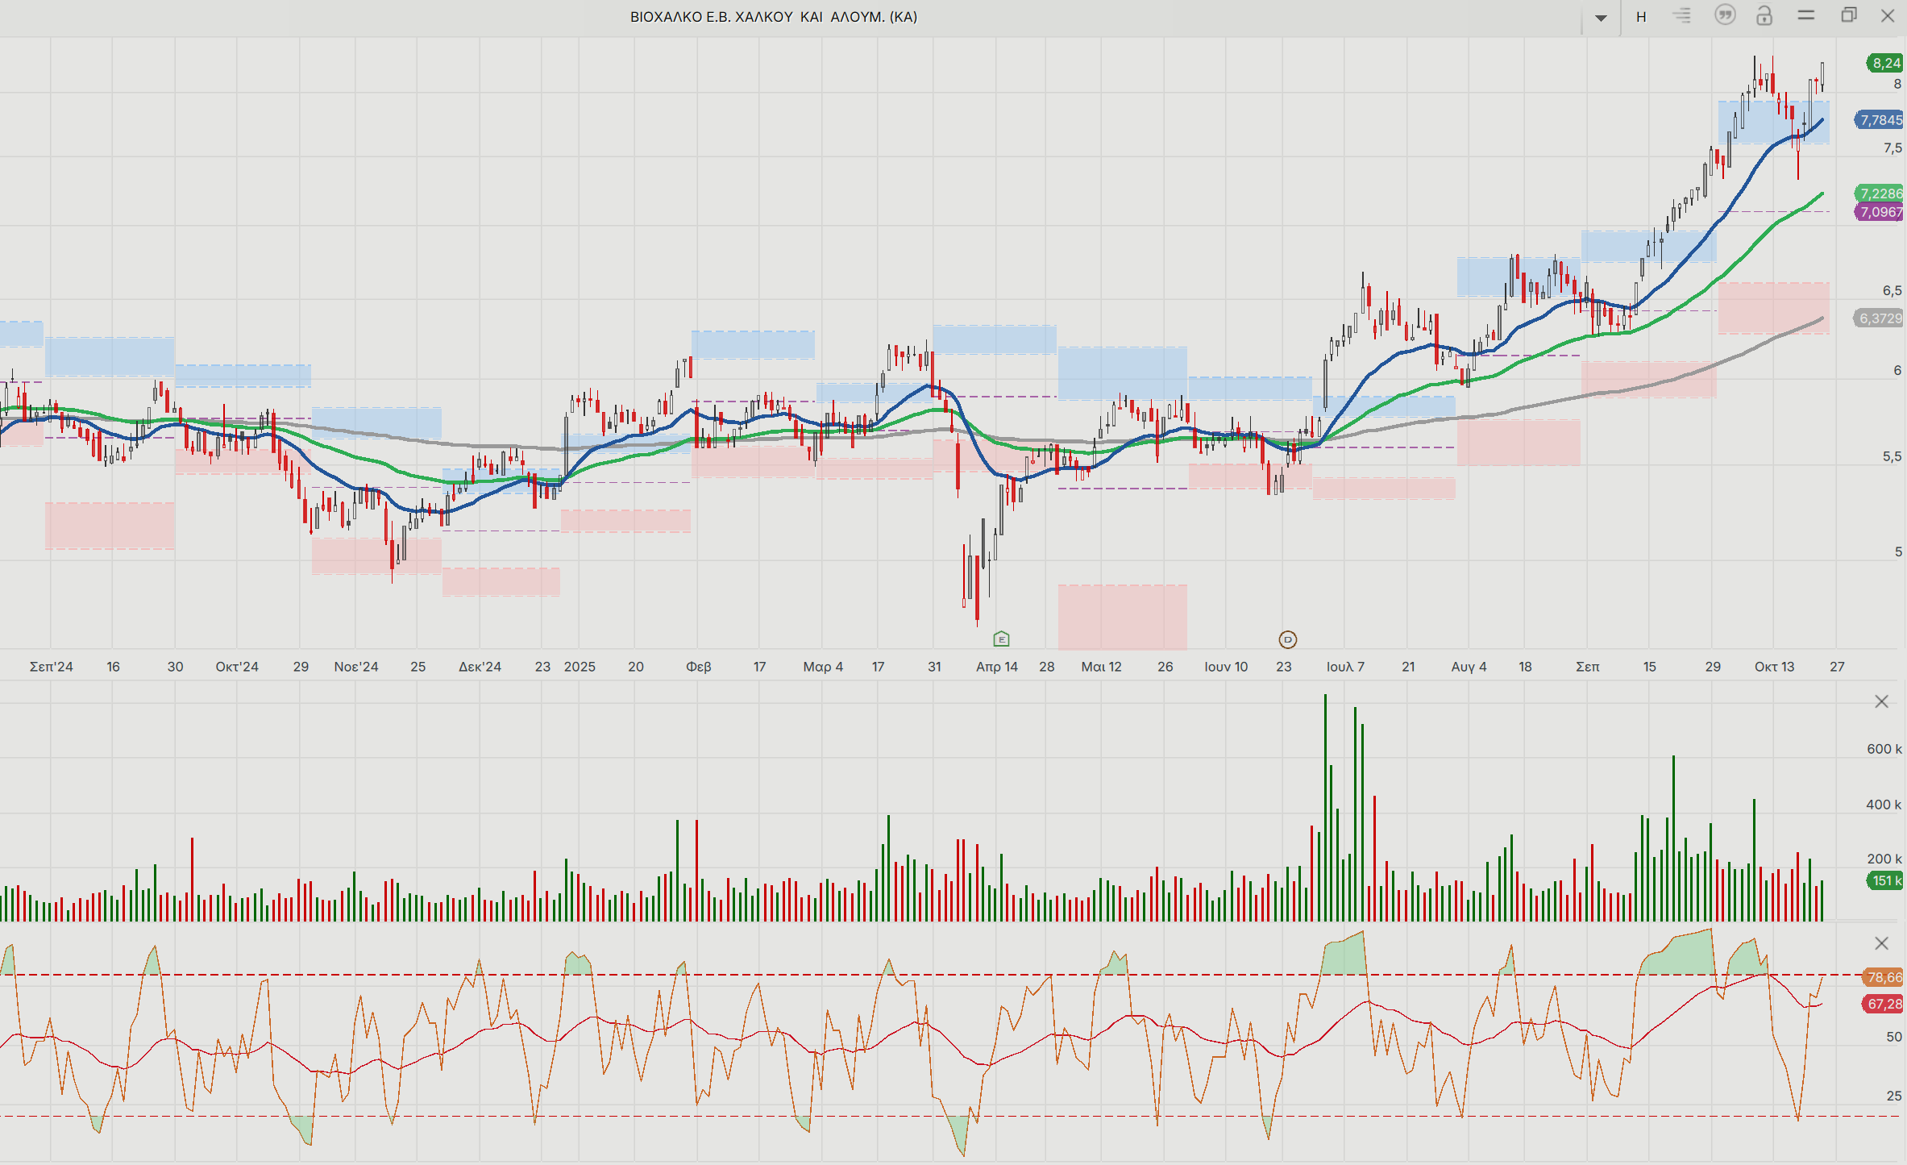Image resolution: width=1907 pixels, height=1165 pixels.
Task: Click the E earnings marker near Απρ 14
Action: [x=1001, y=639]
